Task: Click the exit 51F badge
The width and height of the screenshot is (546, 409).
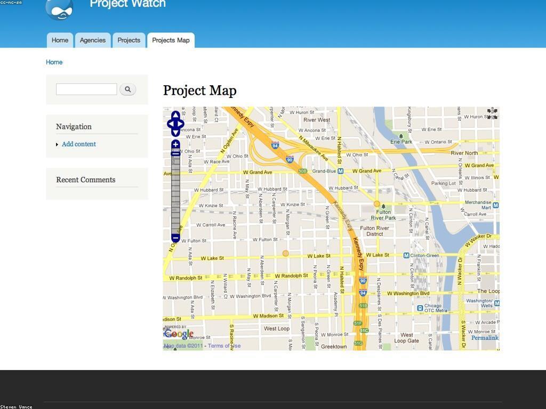Action: (x=358, y=323)
